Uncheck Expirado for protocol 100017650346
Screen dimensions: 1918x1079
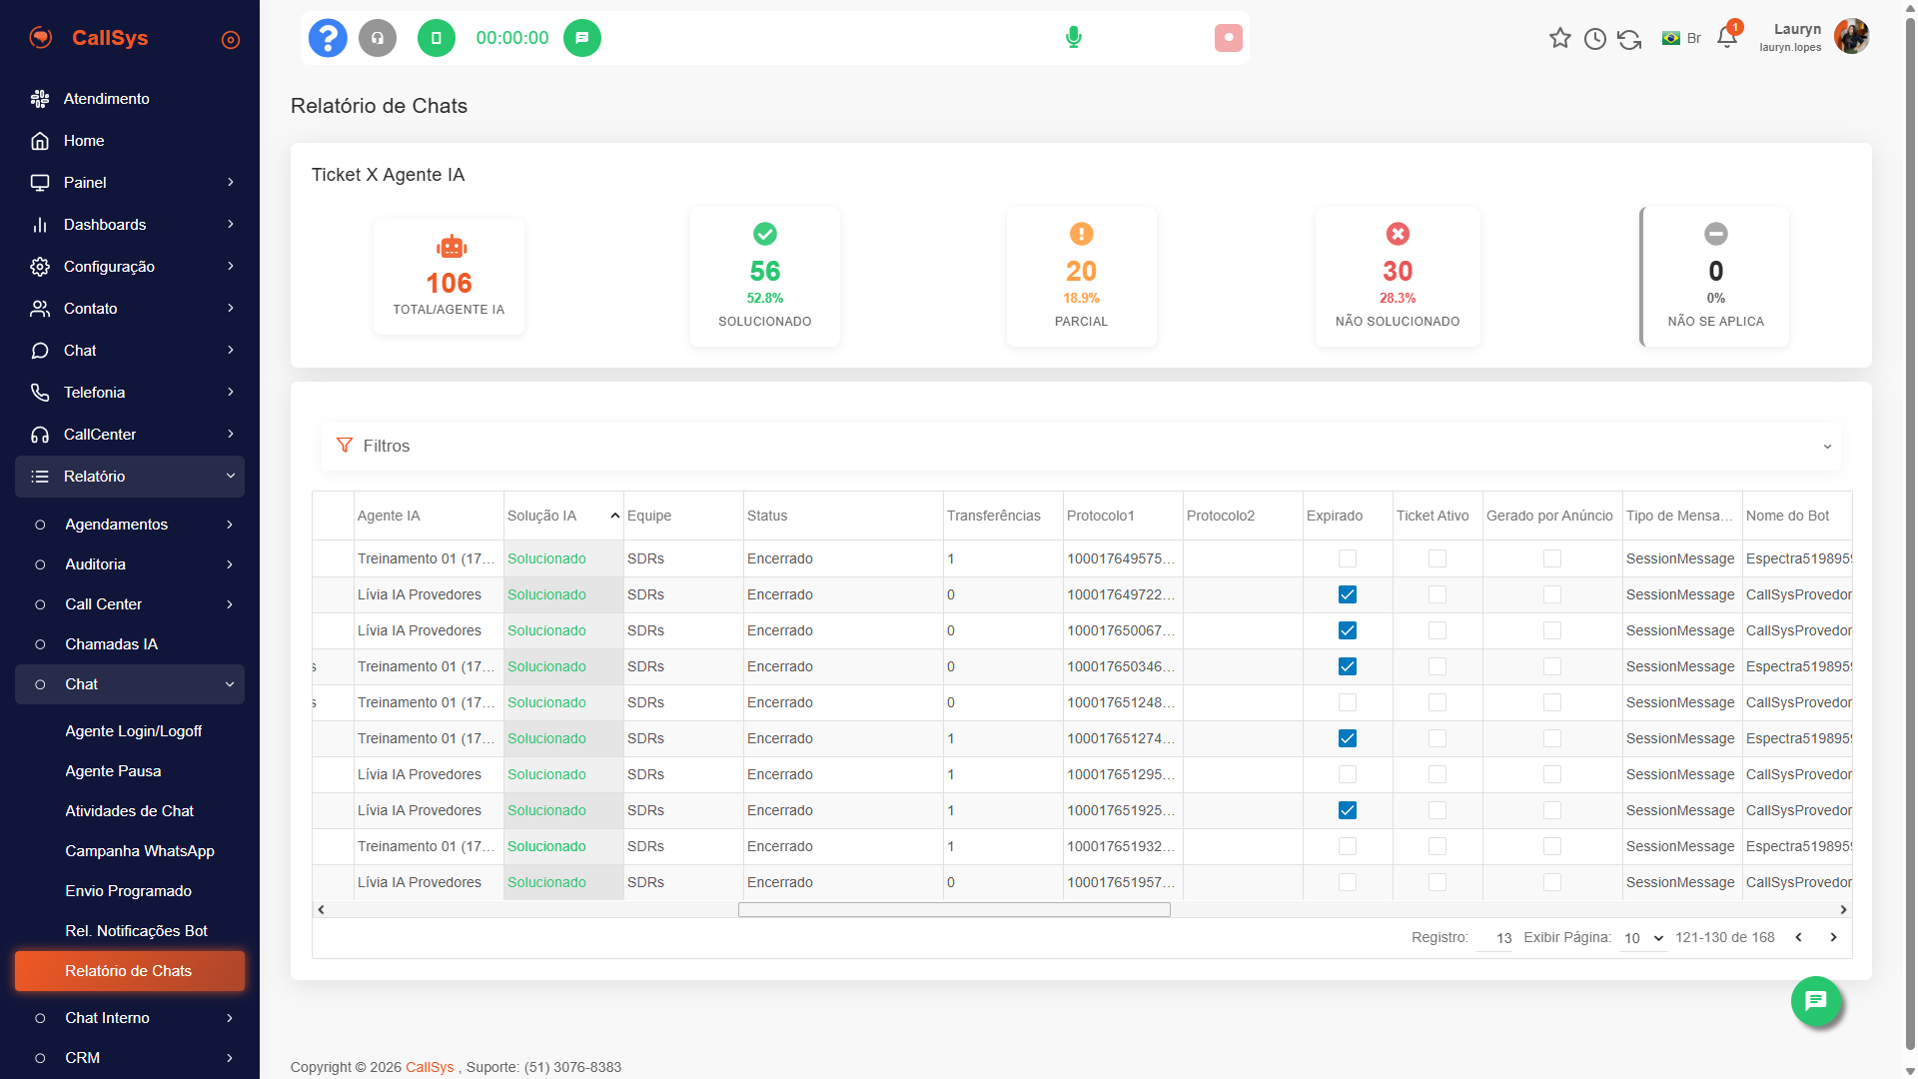(x=1348, y=666)
